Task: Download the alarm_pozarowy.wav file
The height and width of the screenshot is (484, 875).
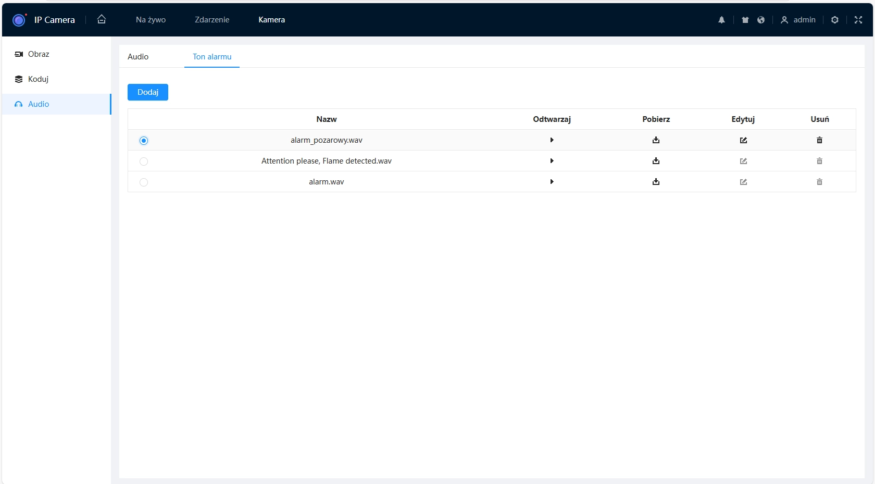Action: tap(656, 140)
